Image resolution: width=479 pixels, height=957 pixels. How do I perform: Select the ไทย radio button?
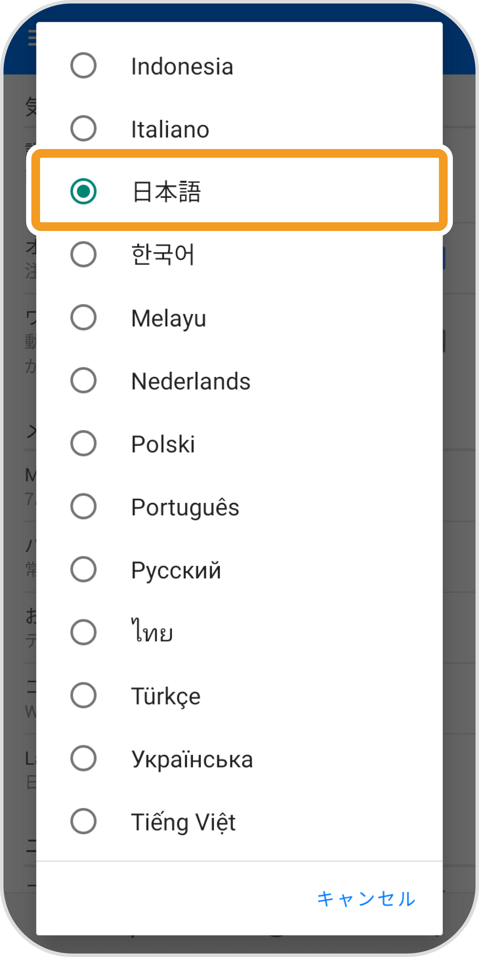(83, 632)
